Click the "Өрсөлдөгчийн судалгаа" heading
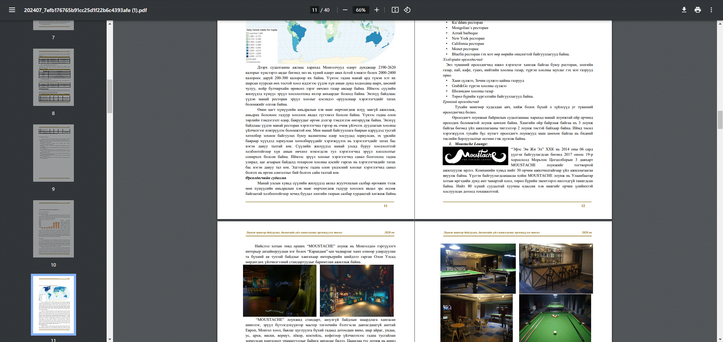The width and height of the screenshot is (723, 342). 266,178
